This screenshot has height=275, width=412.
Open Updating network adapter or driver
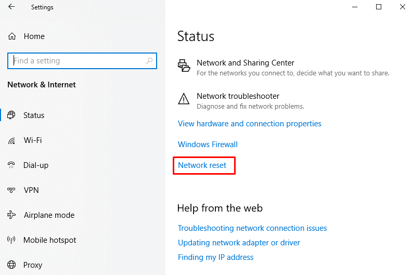[239, 243]
